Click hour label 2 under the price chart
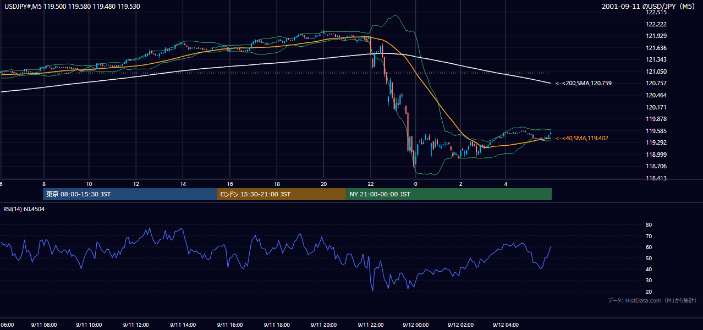 [460, 184]
